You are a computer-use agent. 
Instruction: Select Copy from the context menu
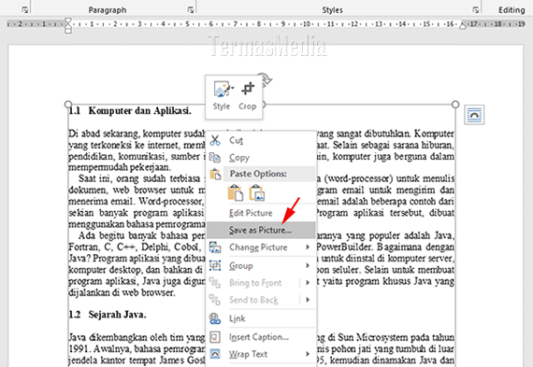260,158
